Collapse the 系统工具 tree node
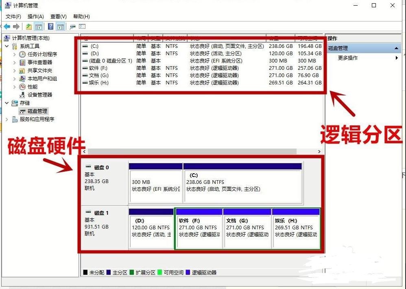The height and width of the screenshot is (289, 406). (7, 46)
